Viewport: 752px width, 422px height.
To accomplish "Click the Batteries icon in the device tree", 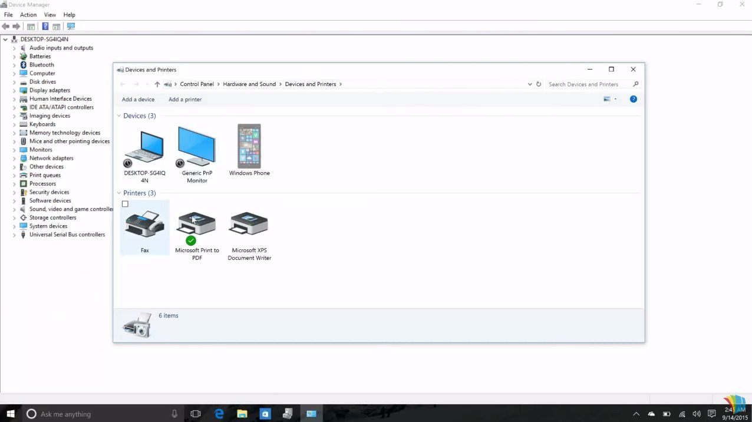I will [x=24, y=57].
